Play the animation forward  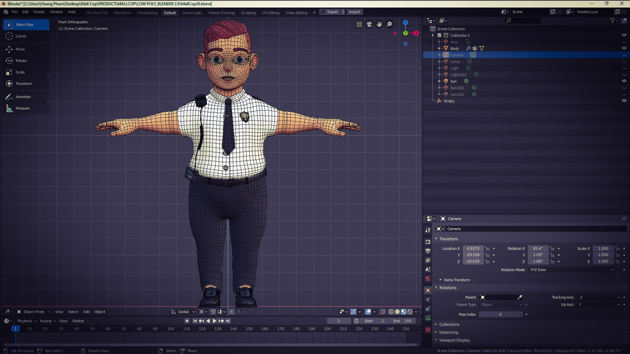215,321
